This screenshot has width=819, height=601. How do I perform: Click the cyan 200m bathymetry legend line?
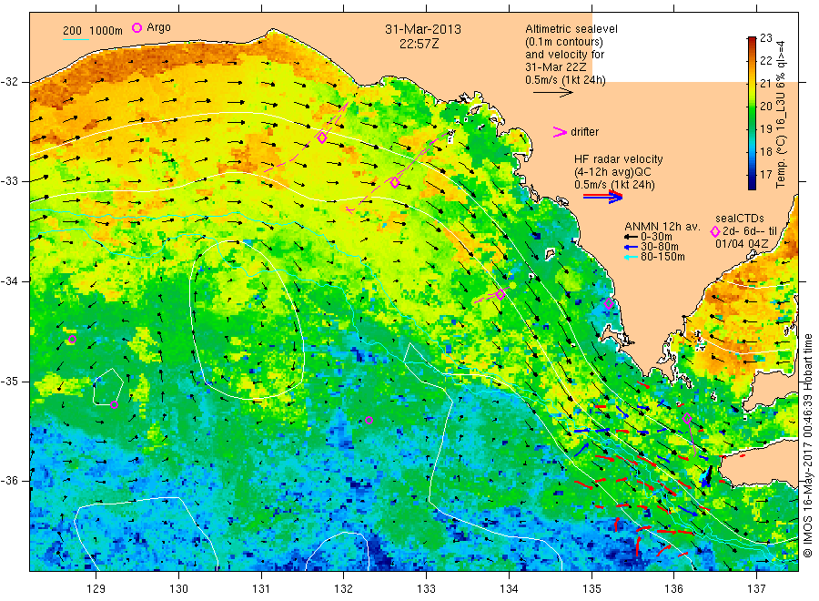[76, 39]
